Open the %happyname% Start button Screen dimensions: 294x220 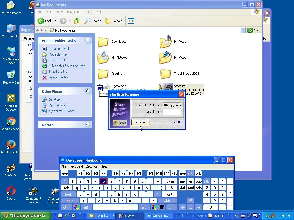click(x=26, y=216)
